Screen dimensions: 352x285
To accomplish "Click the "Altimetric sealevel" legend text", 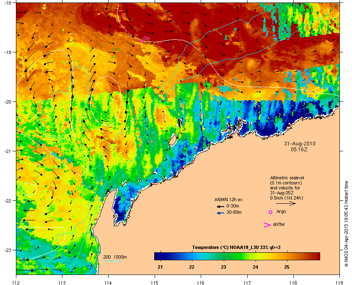I will [287, 178].
